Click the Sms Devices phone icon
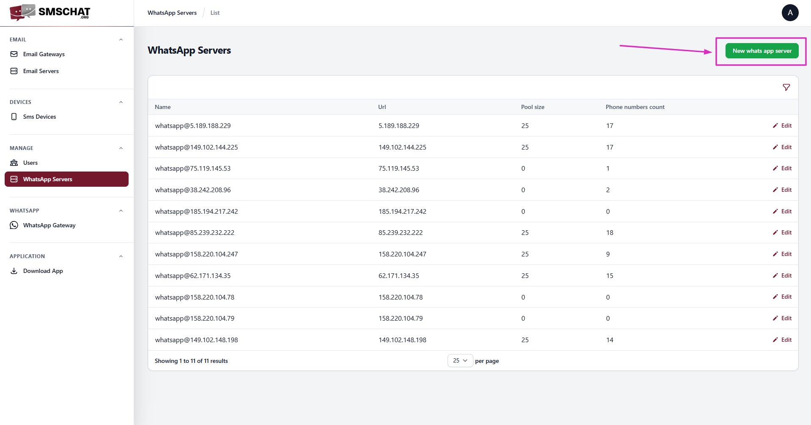Screen dimensions: 811x425 click(x=14, y=117)
